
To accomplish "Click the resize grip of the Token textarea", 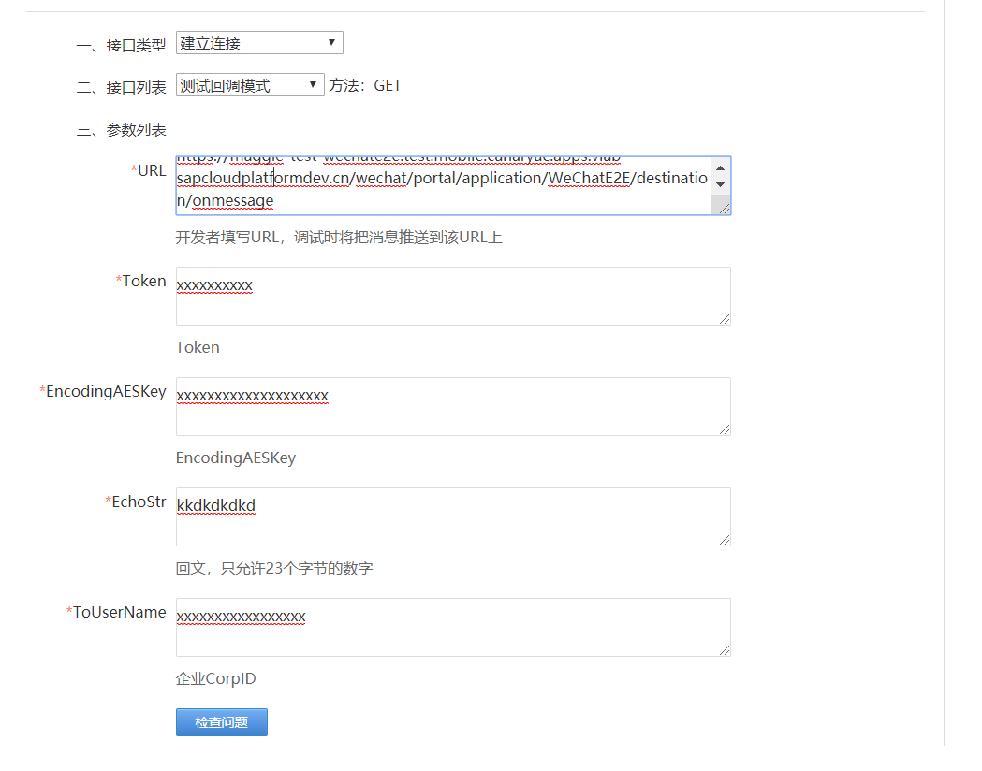I will 725,321.
